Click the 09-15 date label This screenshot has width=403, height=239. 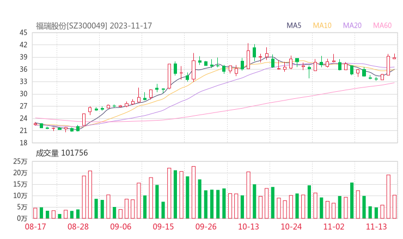click(163, 227)
